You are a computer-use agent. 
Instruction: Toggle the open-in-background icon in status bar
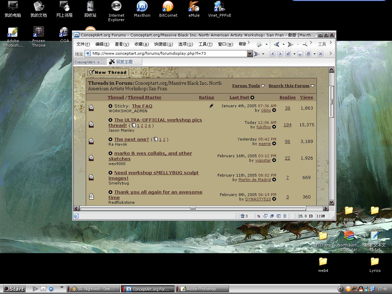click(x=272, y=216)
